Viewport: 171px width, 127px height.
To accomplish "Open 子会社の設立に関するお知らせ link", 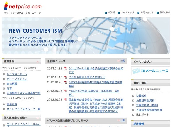I will 87,77.
